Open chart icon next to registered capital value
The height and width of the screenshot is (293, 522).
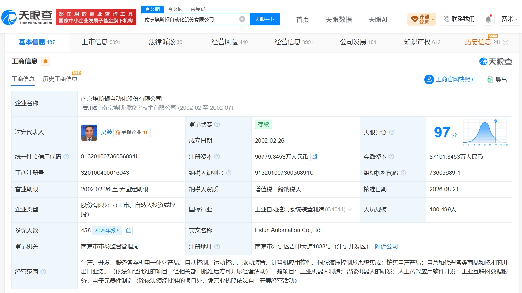315,157
